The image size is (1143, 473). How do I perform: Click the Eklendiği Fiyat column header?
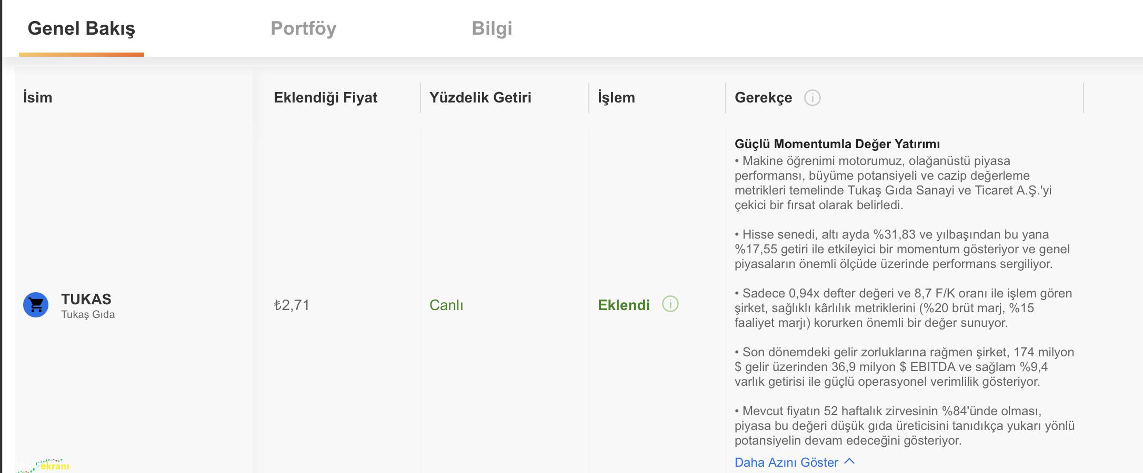point(325,97)
